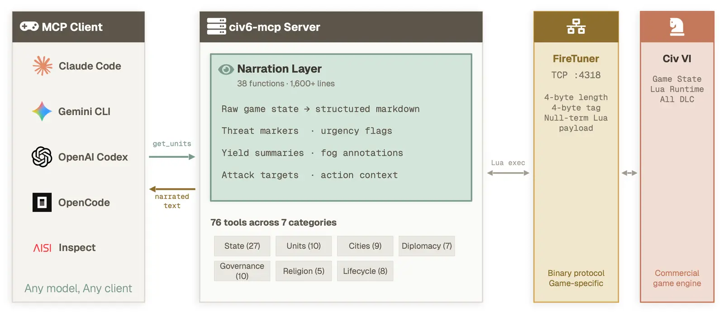
Task: Select 'Attack targets · action context' line
Action: point(310,175)
